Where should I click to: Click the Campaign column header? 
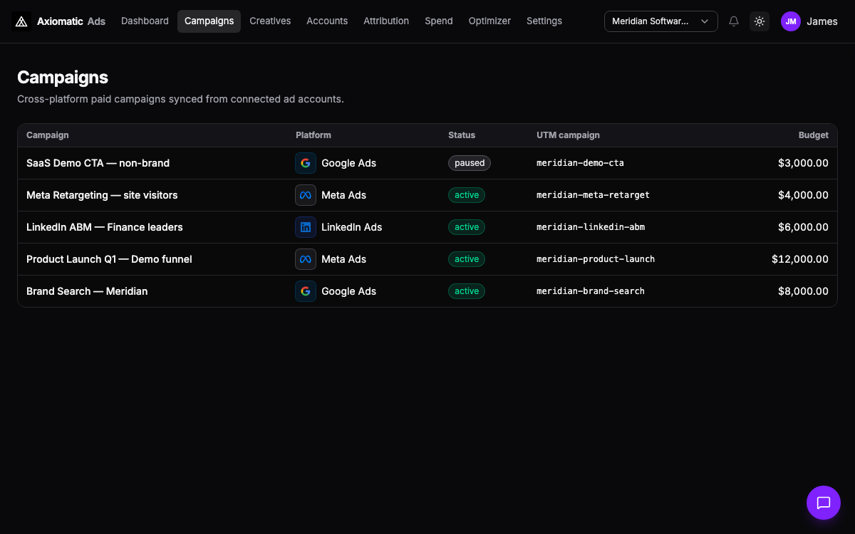[48, 135]
